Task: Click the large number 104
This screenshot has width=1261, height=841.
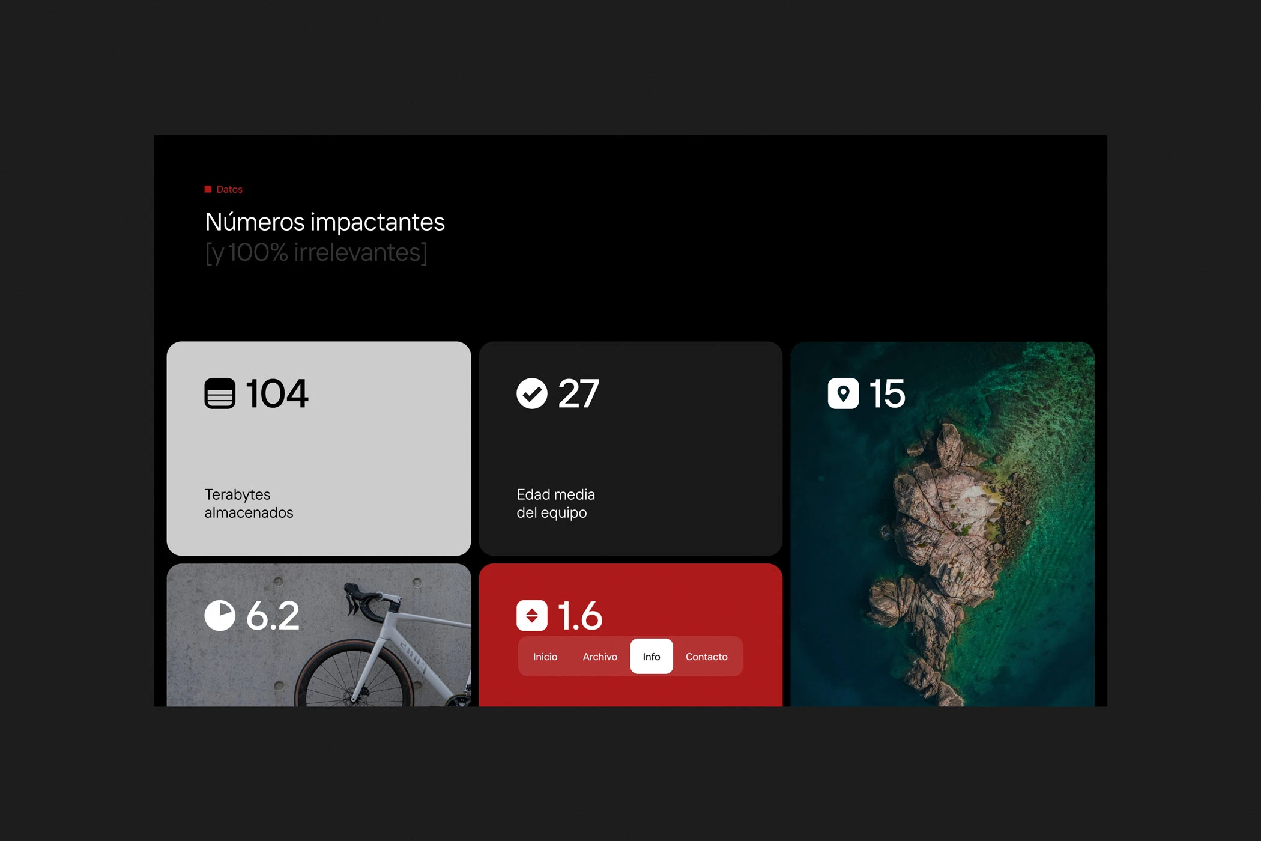Action: pos(277,393)
